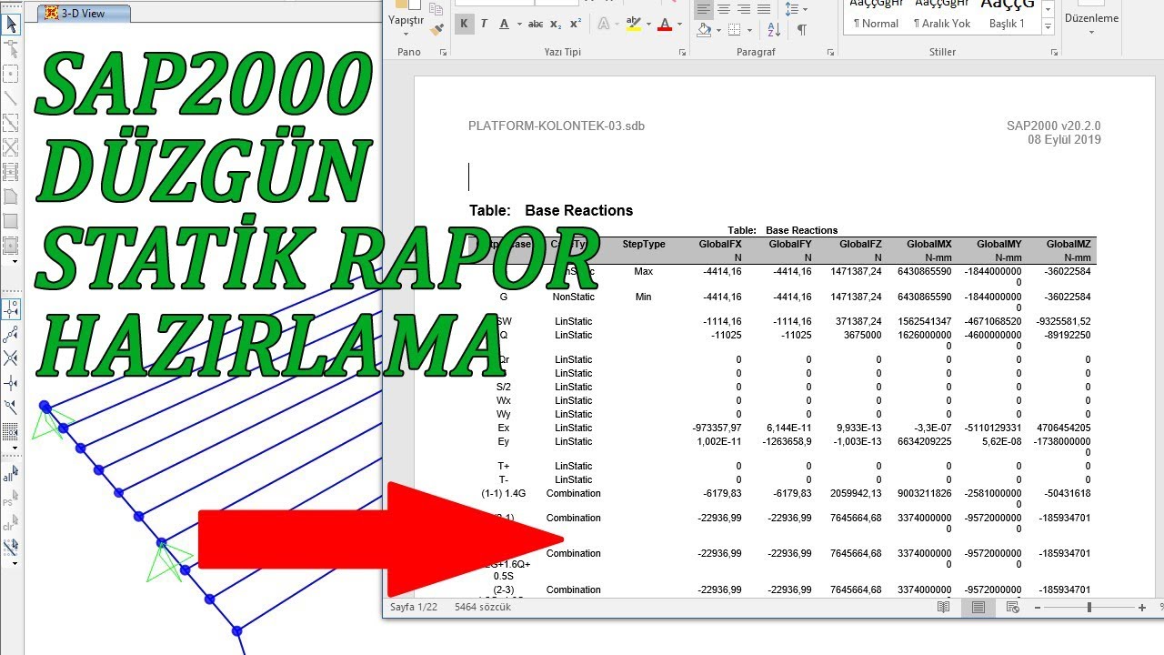Toggle snap to lines and edges

tap(11, 407)
